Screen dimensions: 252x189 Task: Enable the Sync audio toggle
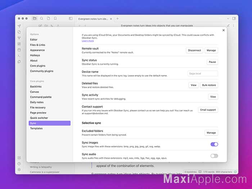click(x=214, y=156)
